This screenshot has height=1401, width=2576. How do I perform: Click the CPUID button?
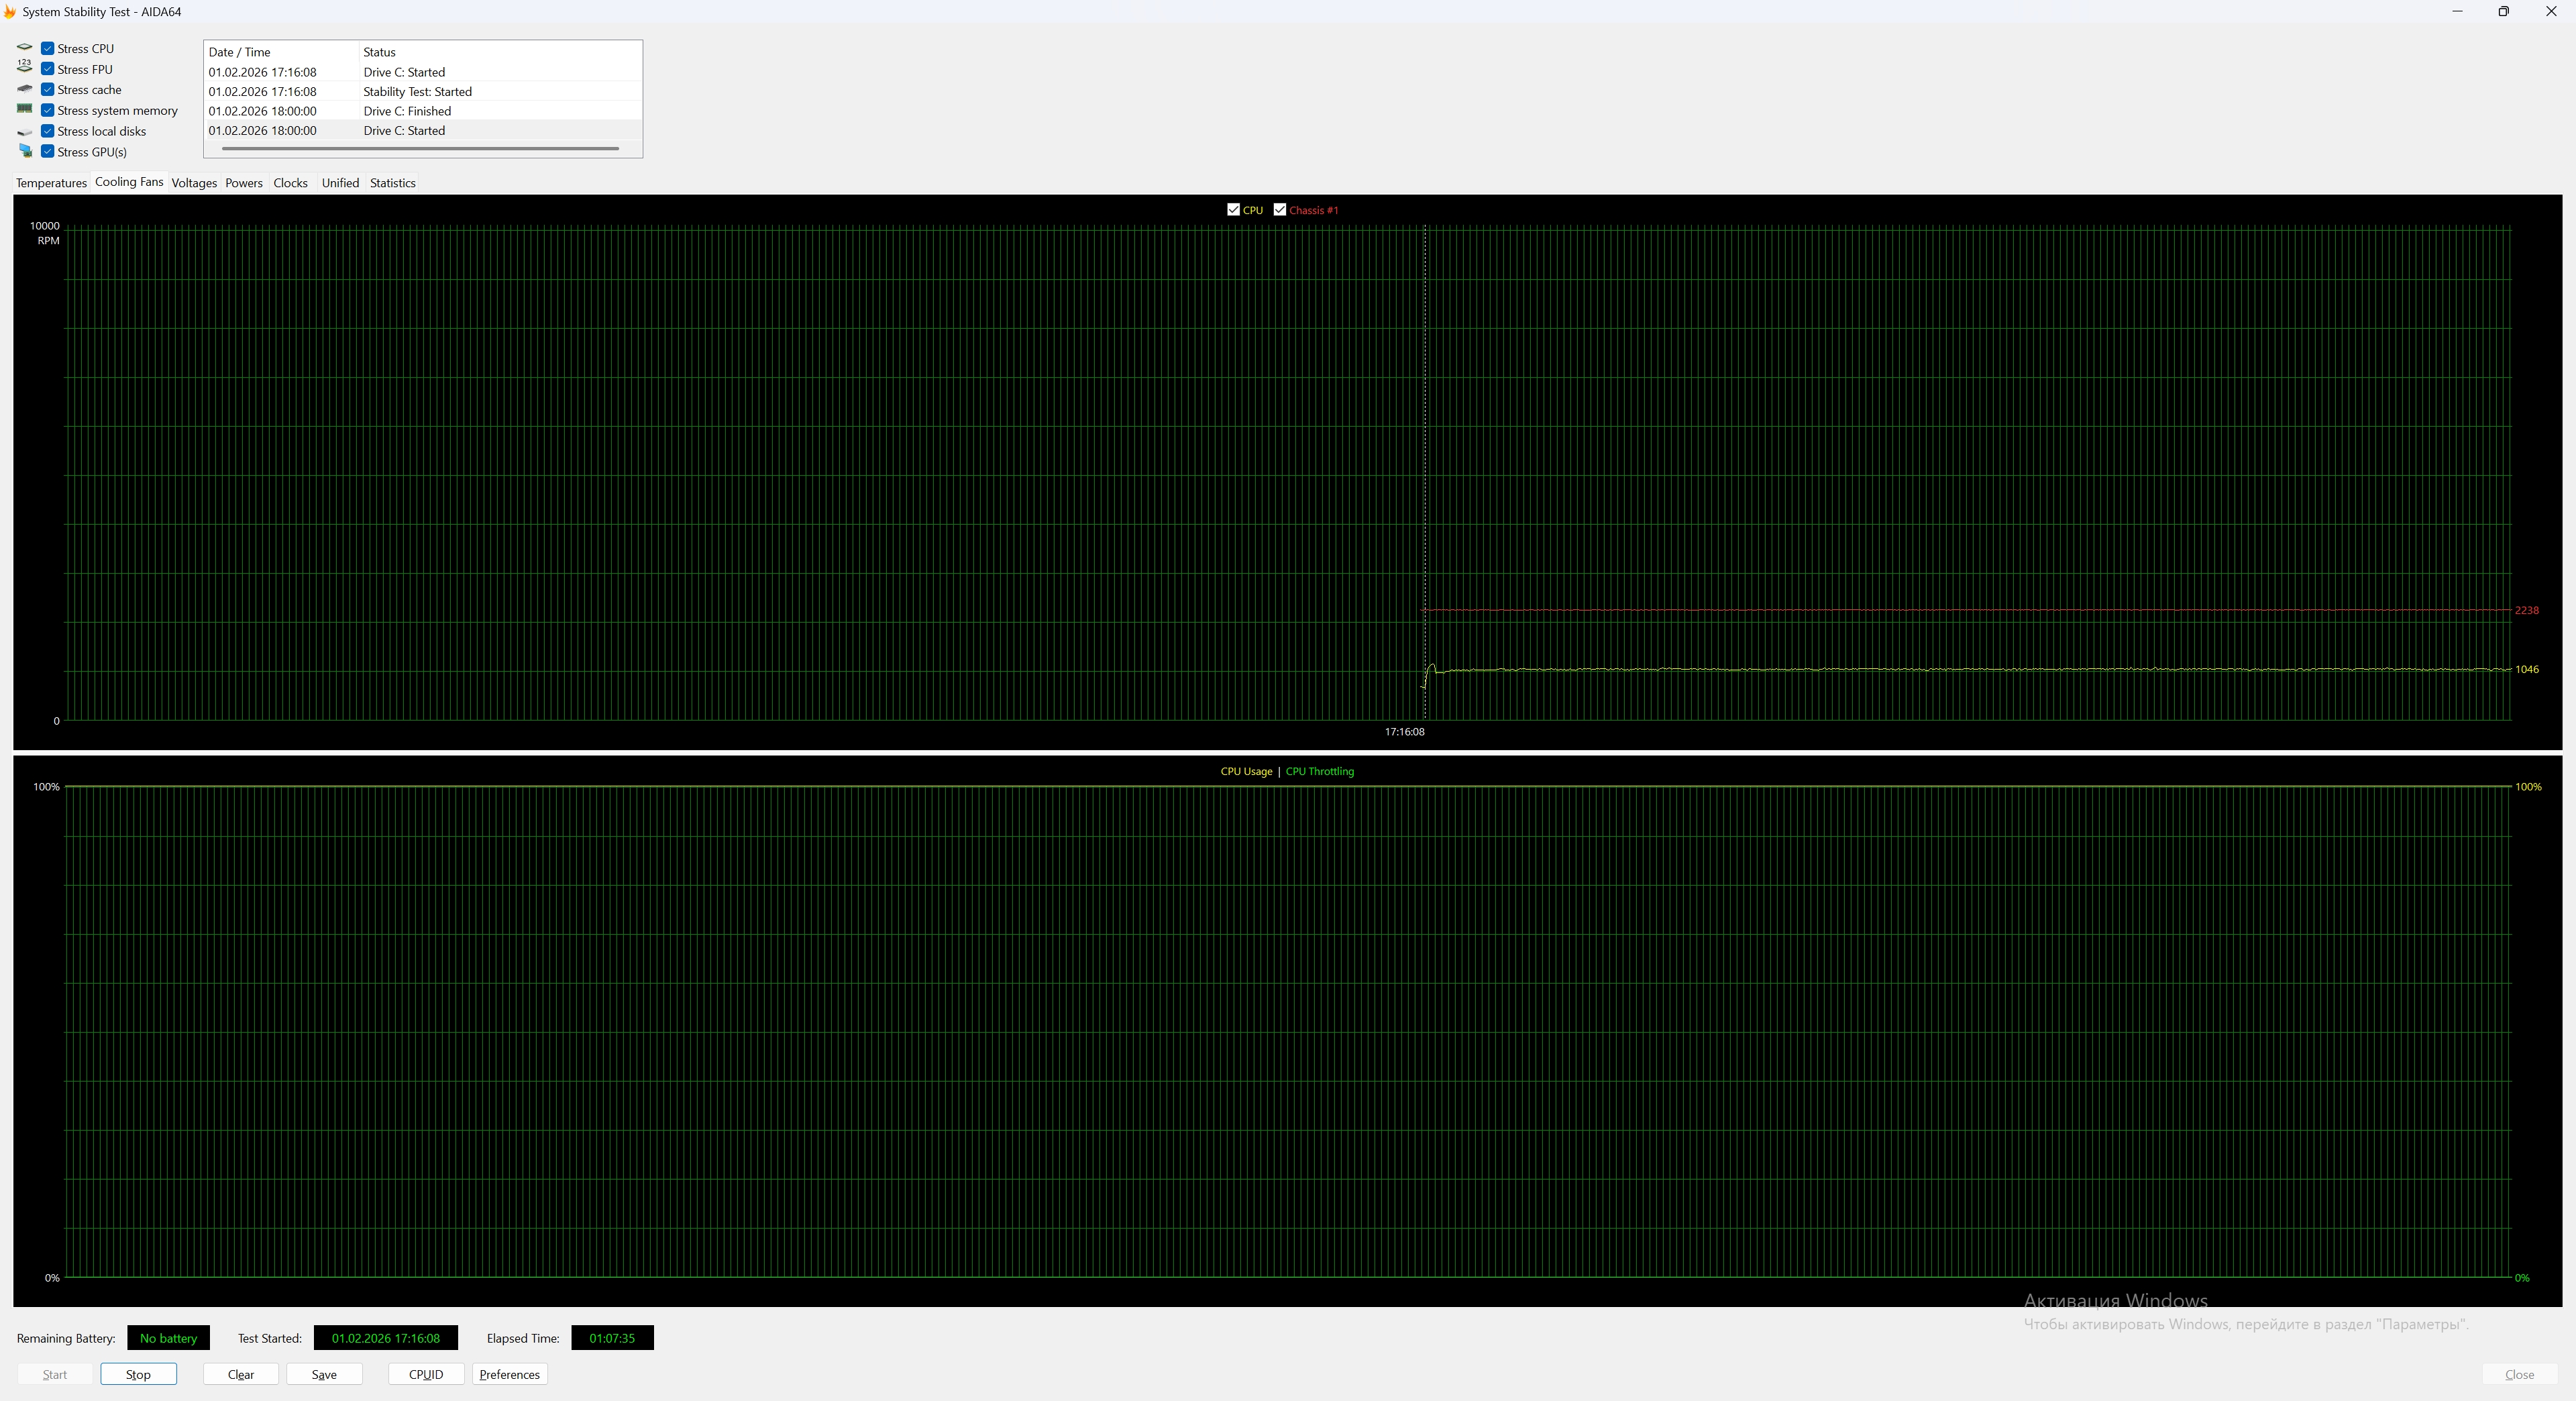pyautogui.click(x=425, y=1374)
